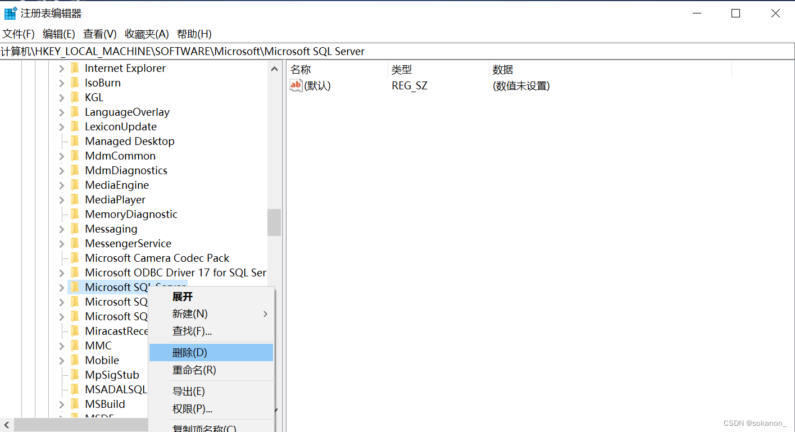Expand the MediaPlayer key
Viewport: 795px width, 432px height.
pyautogui.click(x=62, y=200)
